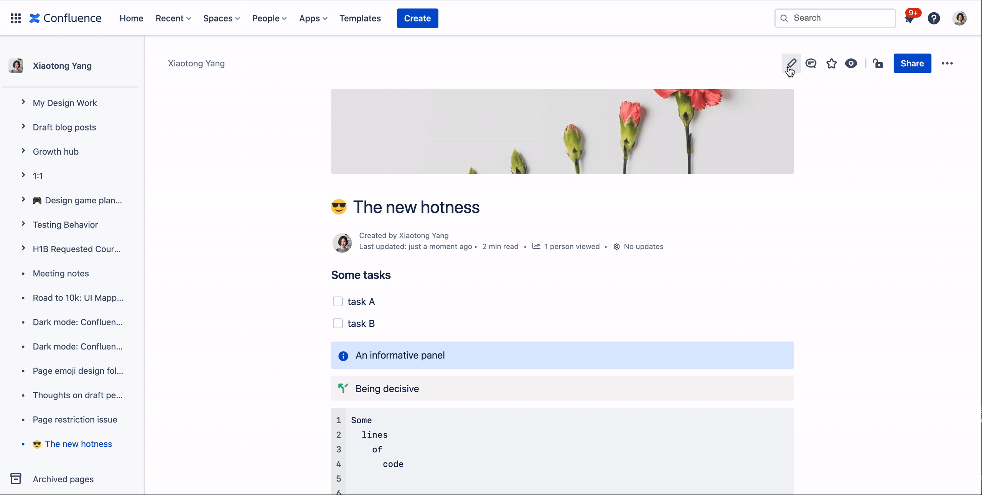Check the task B checkbox

[x=338, y=323]
